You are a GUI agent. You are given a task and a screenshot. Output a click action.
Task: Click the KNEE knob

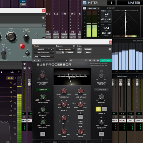click(64, 131)
